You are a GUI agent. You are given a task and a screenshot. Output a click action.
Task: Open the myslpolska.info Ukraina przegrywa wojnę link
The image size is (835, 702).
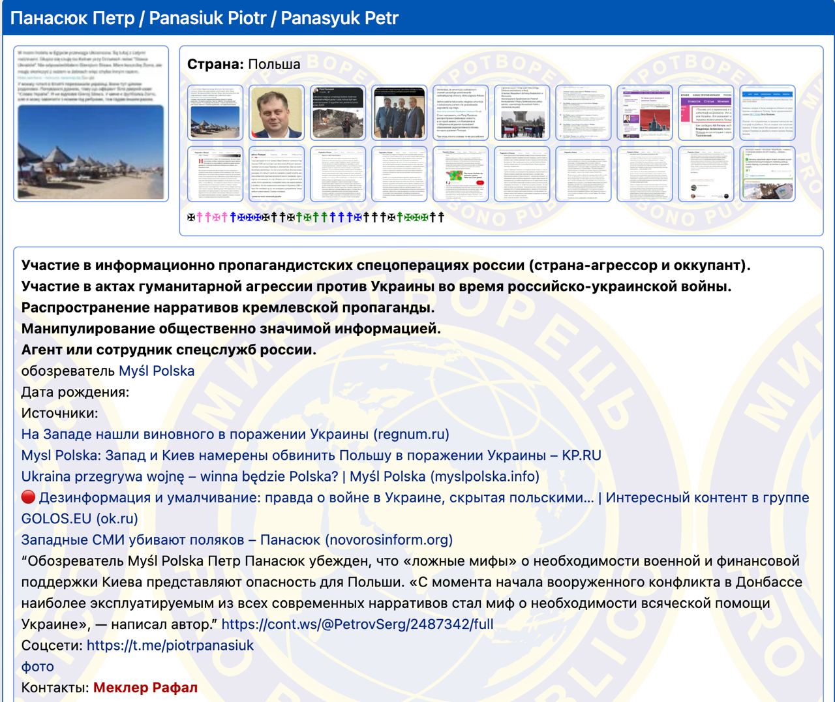point(280,477)
